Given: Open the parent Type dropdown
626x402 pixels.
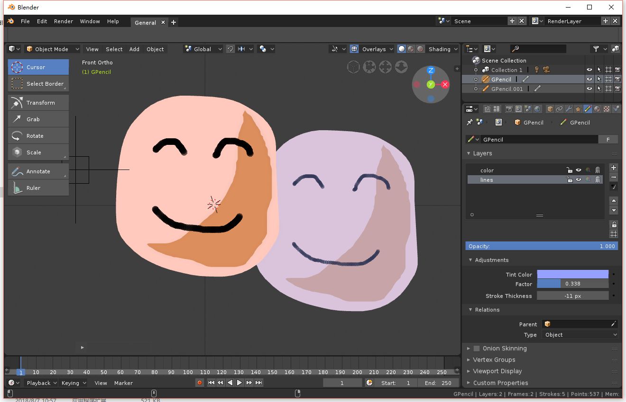Looking at the screenshot, I should click(x=580, y=335).
